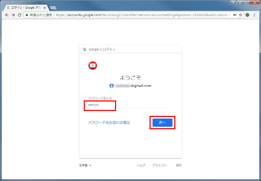Click the 次へ button
The width and height of the screenshot is (261, 181).
[163, 123]
